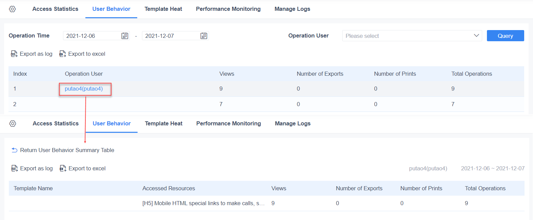Open Template Heat tab in lower panel
533x220 pixels.
tap(164, 124)
